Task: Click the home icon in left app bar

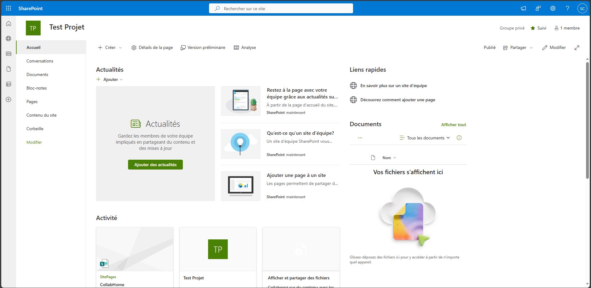Action: [9, 24]
